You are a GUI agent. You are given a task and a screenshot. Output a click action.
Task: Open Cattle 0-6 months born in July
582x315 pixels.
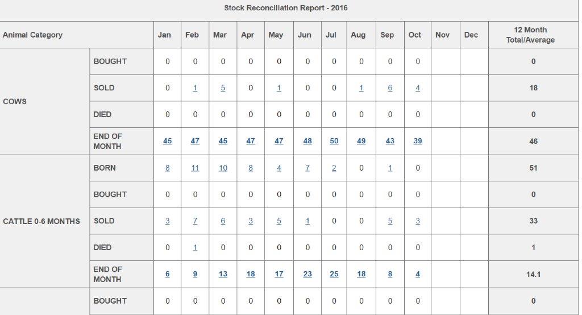[x=334, y=168]
